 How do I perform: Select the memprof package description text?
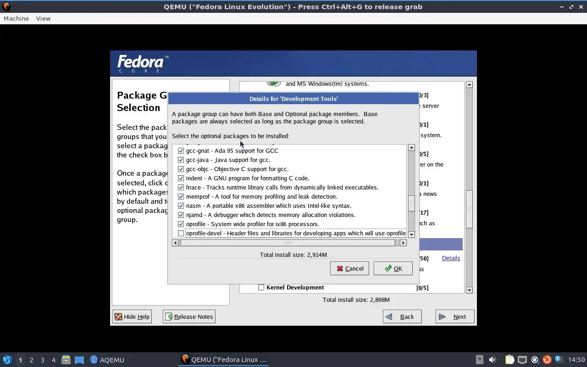pyautogui.click(x=261, y=196)
